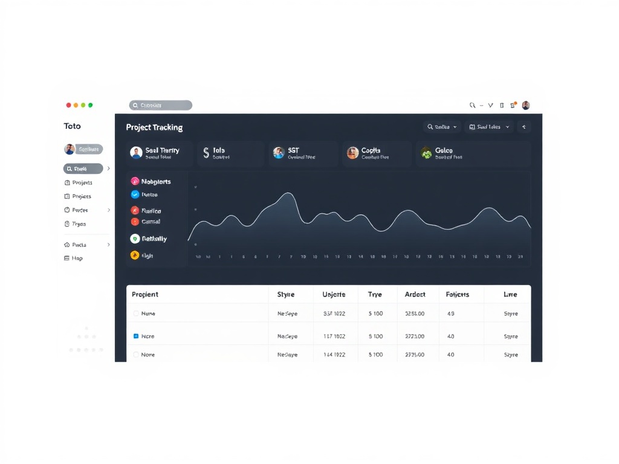This screenshot has width=619, height=464.
Task: Select the magnifier icon near the top-right corner
Action: pos(472,105)
